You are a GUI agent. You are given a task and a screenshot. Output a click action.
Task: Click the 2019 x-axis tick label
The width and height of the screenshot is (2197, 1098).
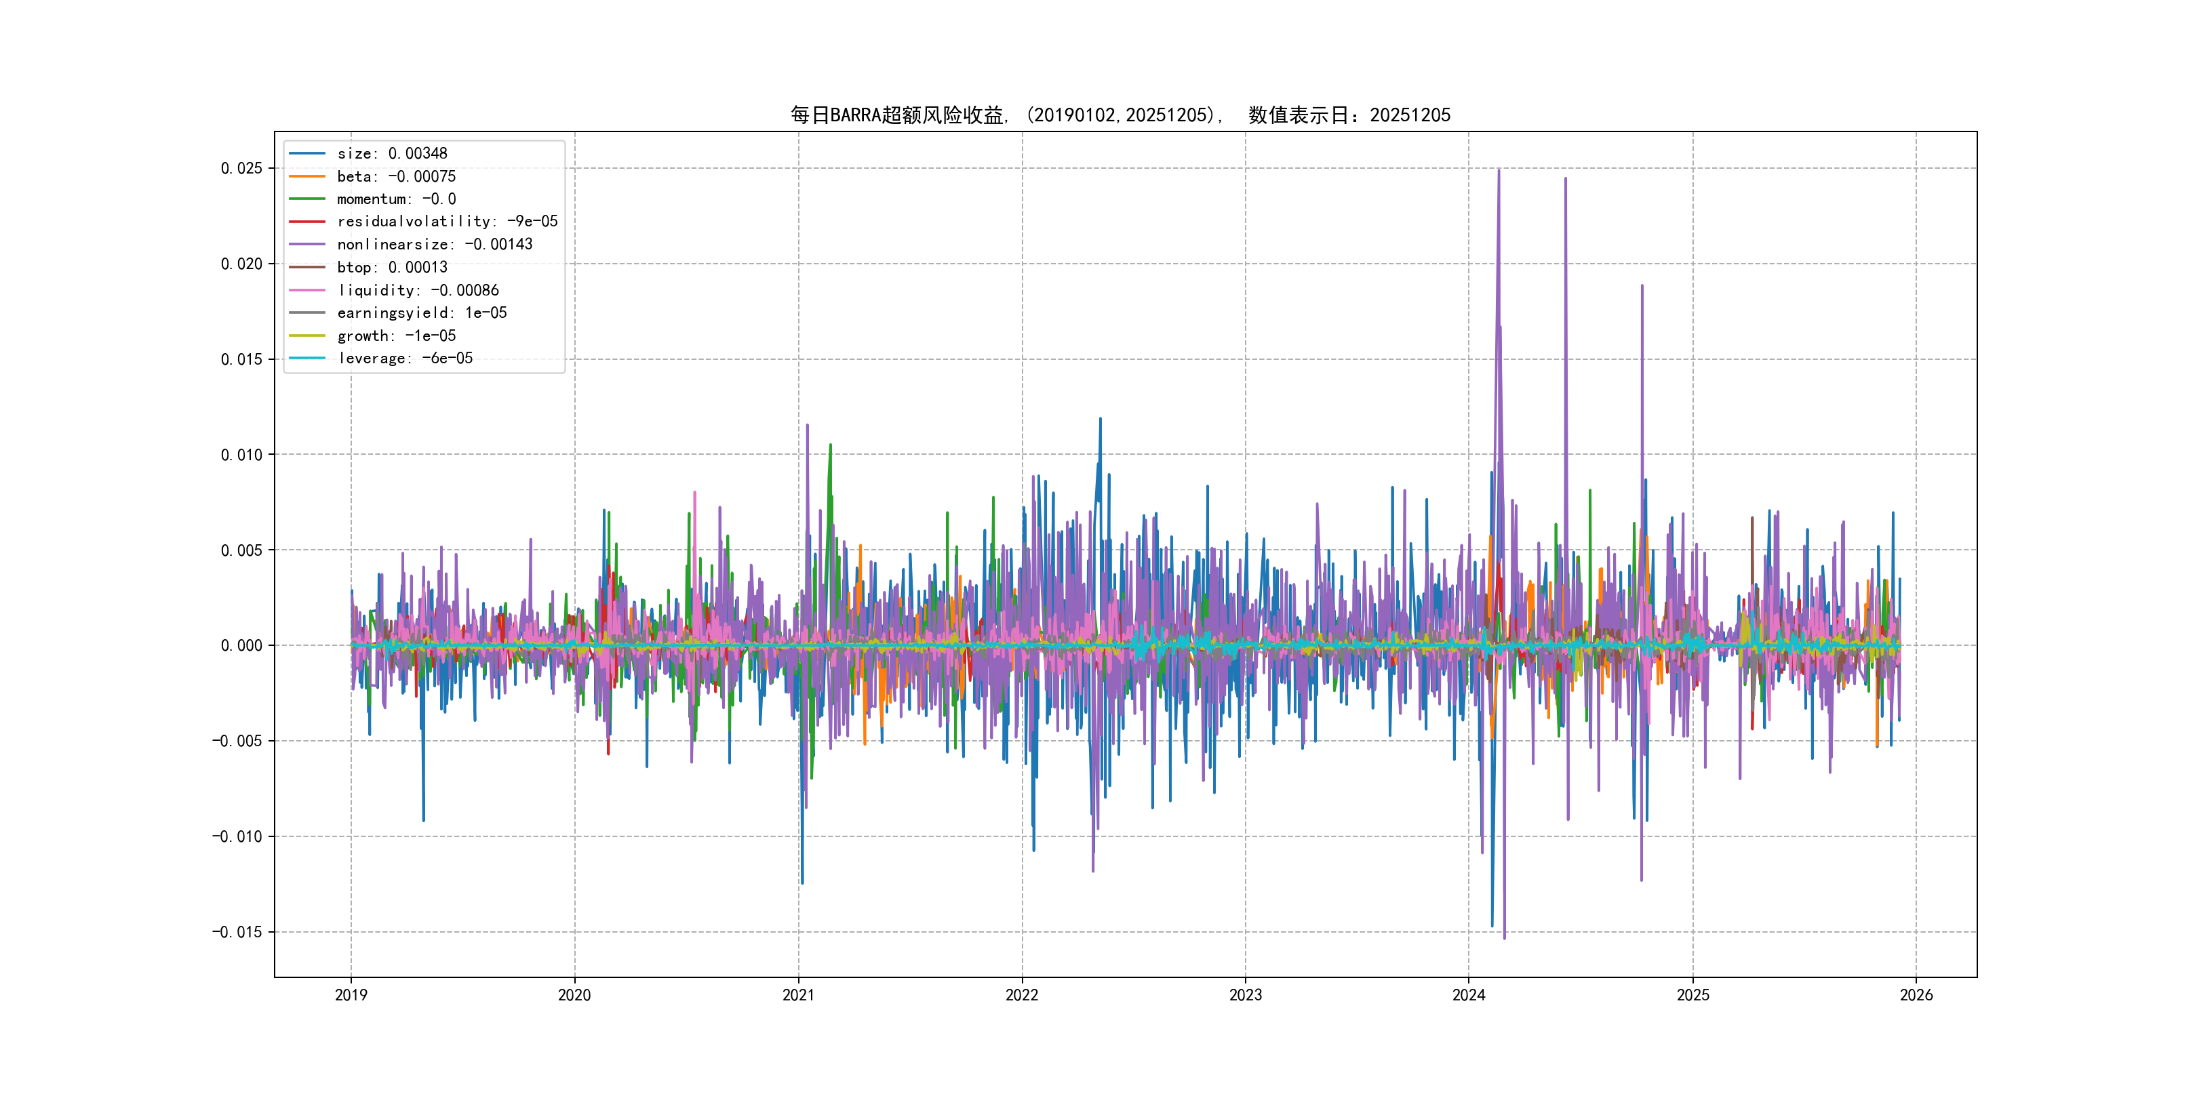click(x=351, y=995)
